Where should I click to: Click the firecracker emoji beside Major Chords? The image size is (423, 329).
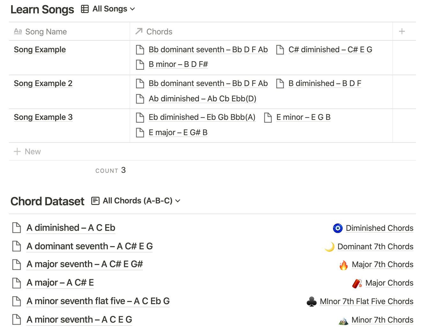[357, 283]
